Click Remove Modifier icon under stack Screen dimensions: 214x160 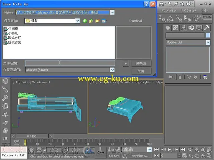196,77
